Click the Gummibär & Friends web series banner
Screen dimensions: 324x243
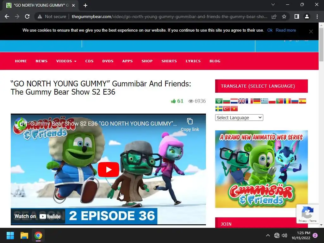pyautogui.click(x=261, y=169)
